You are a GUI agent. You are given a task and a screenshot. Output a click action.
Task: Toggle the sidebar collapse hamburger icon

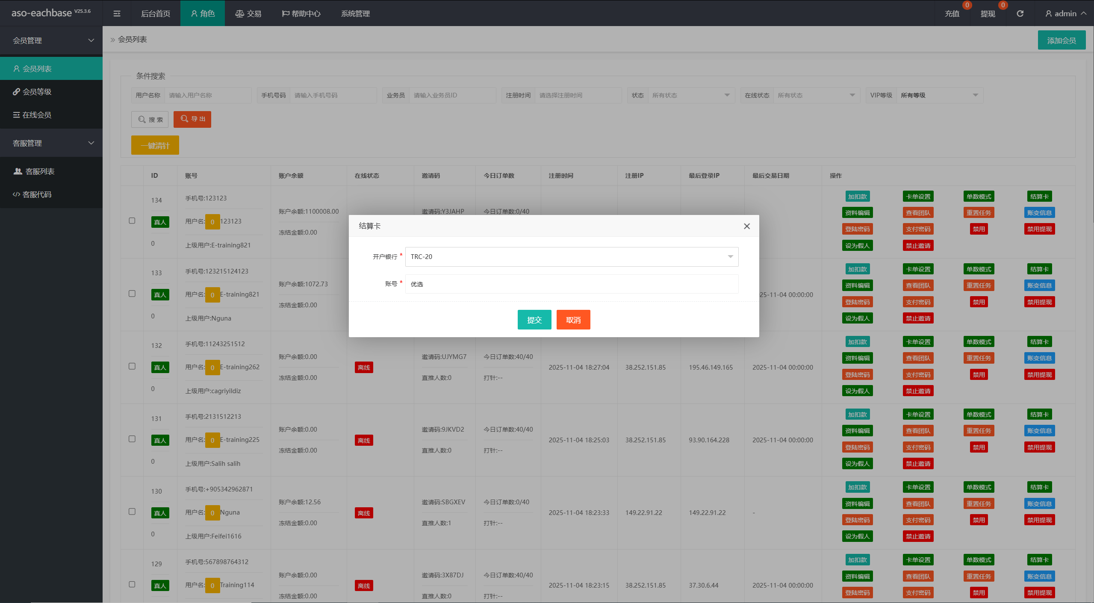(x=117, y=14)
